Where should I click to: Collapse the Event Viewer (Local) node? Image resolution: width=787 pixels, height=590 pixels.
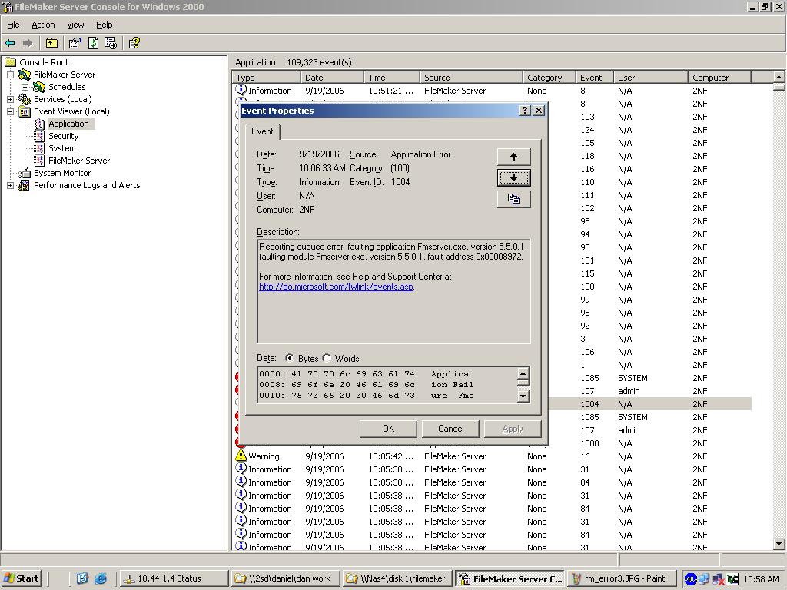(x=11, y=111)
